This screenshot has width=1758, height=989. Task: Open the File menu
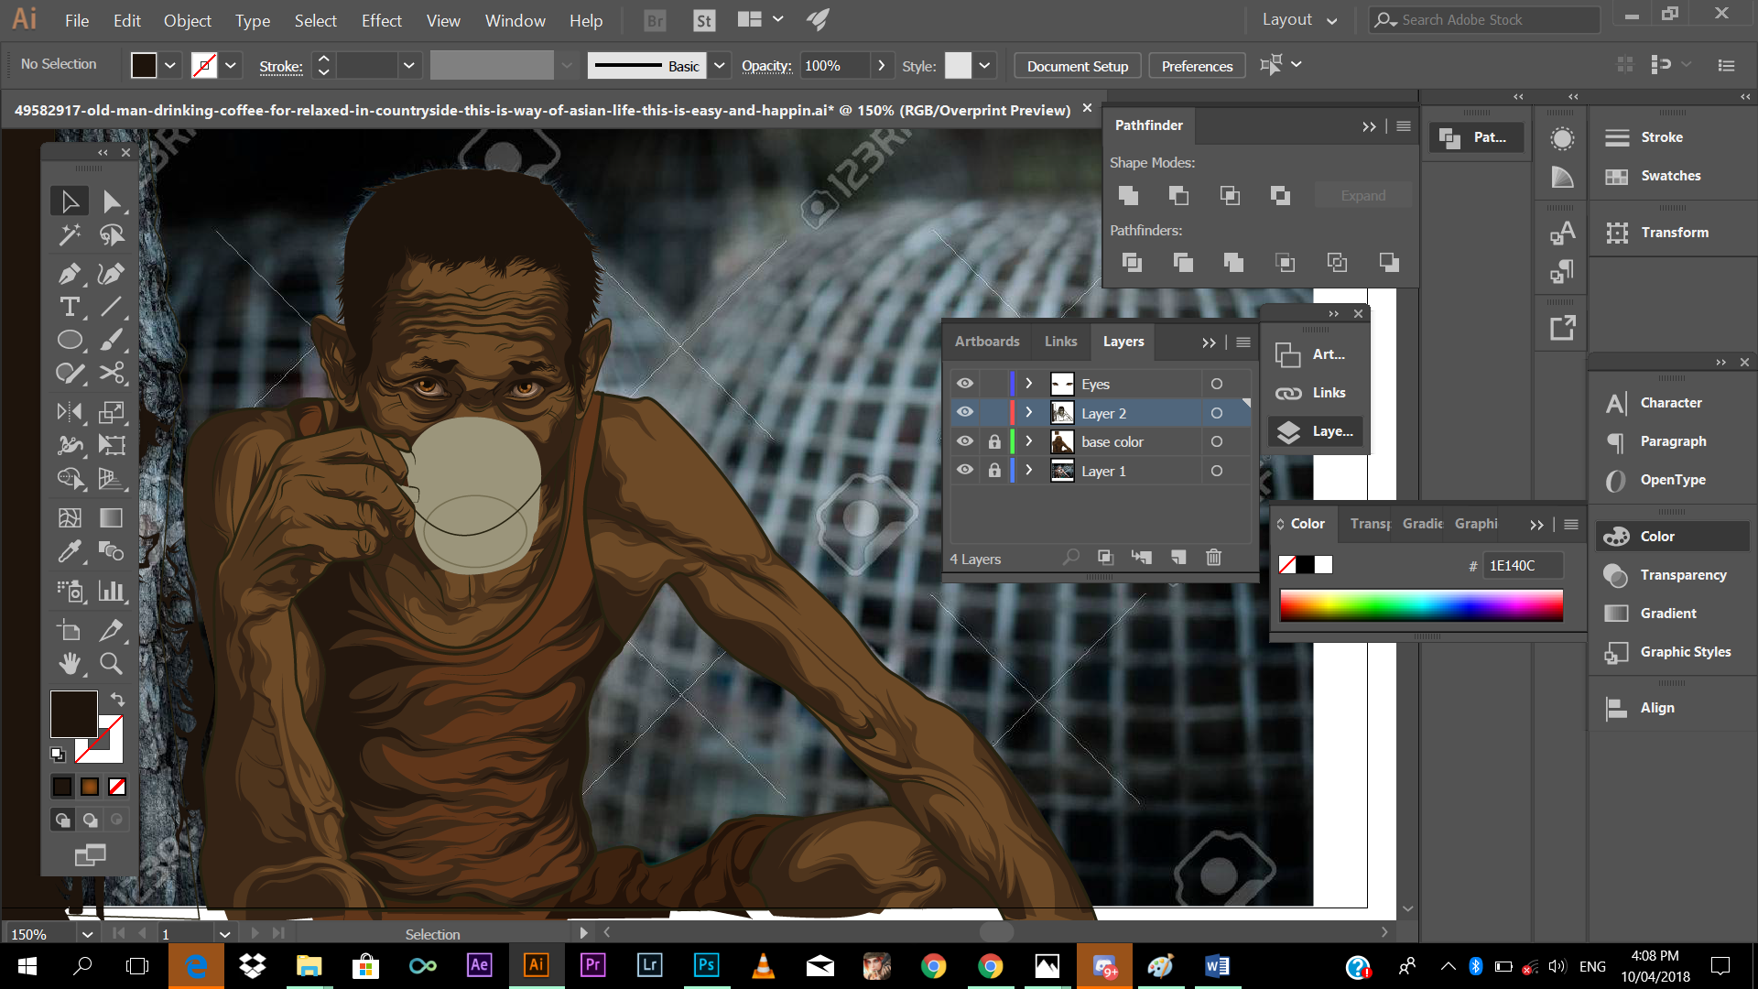tap(77, 20)
